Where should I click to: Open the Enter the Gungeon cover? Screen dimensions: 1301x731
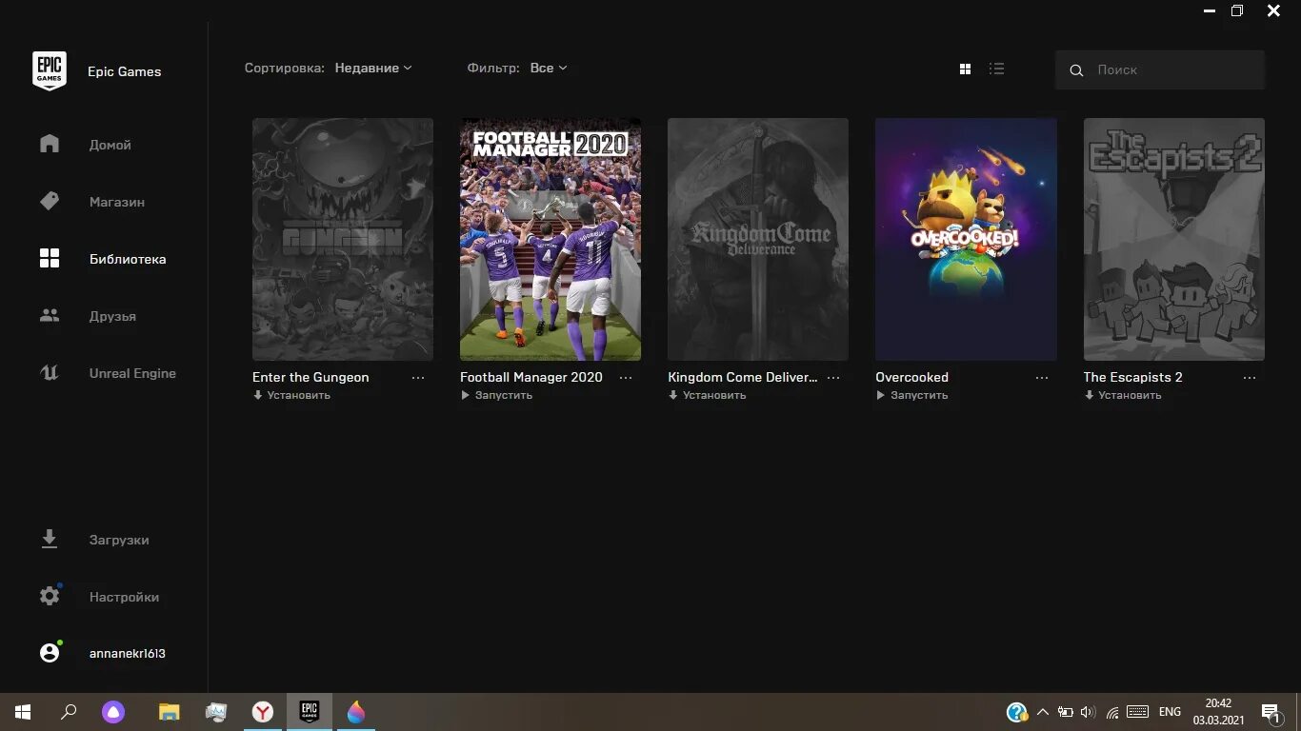point(343,239)
